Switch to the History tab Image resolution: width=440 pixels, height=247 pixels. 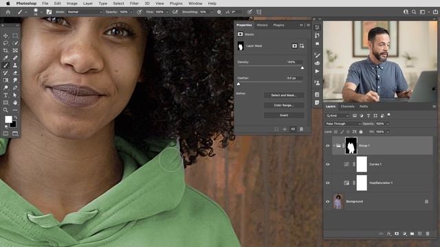263,25
